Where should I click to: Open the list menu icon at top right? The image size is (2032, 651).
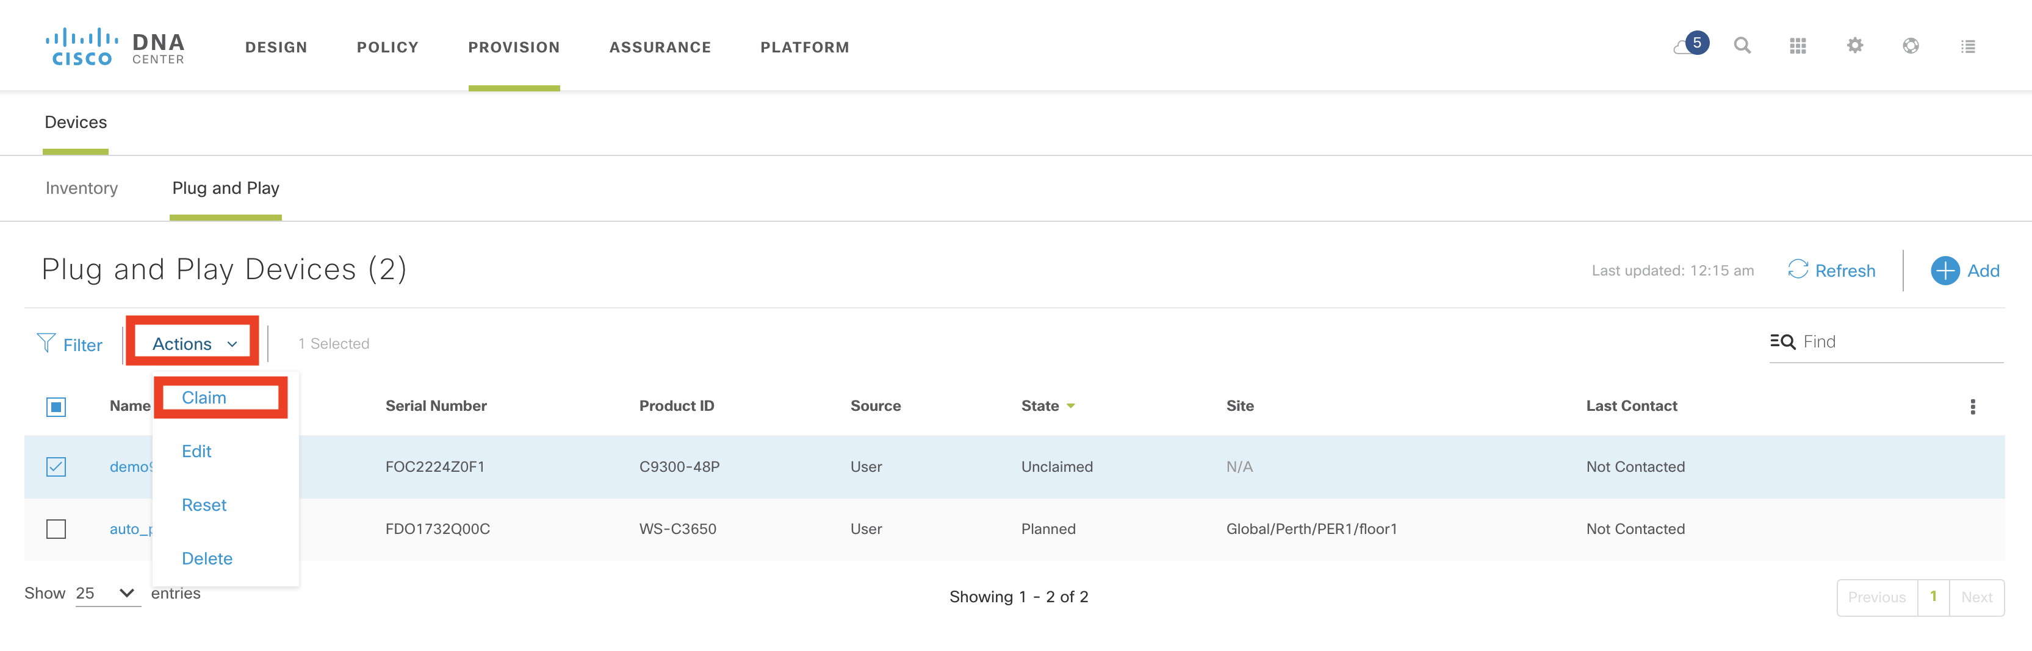(x=1968, y=46)
